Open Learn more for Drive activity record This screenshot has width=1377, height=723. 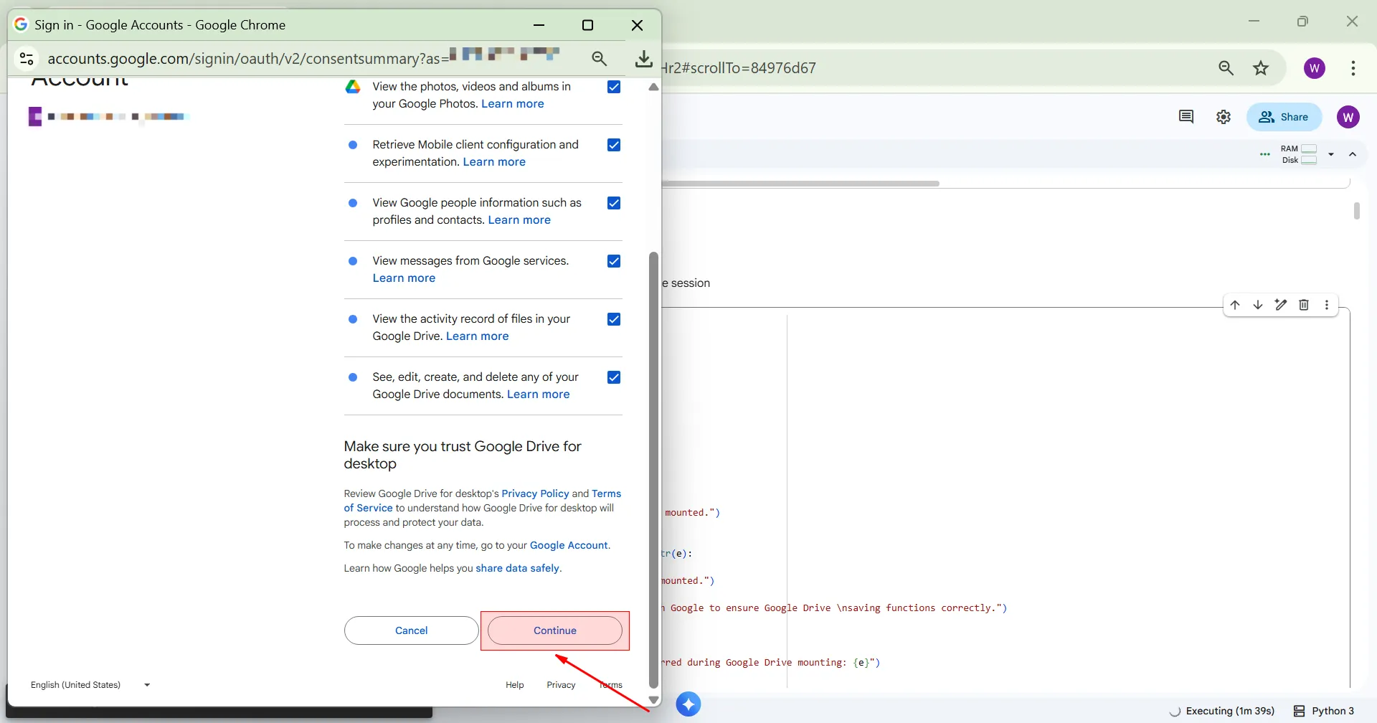point(478,336)
